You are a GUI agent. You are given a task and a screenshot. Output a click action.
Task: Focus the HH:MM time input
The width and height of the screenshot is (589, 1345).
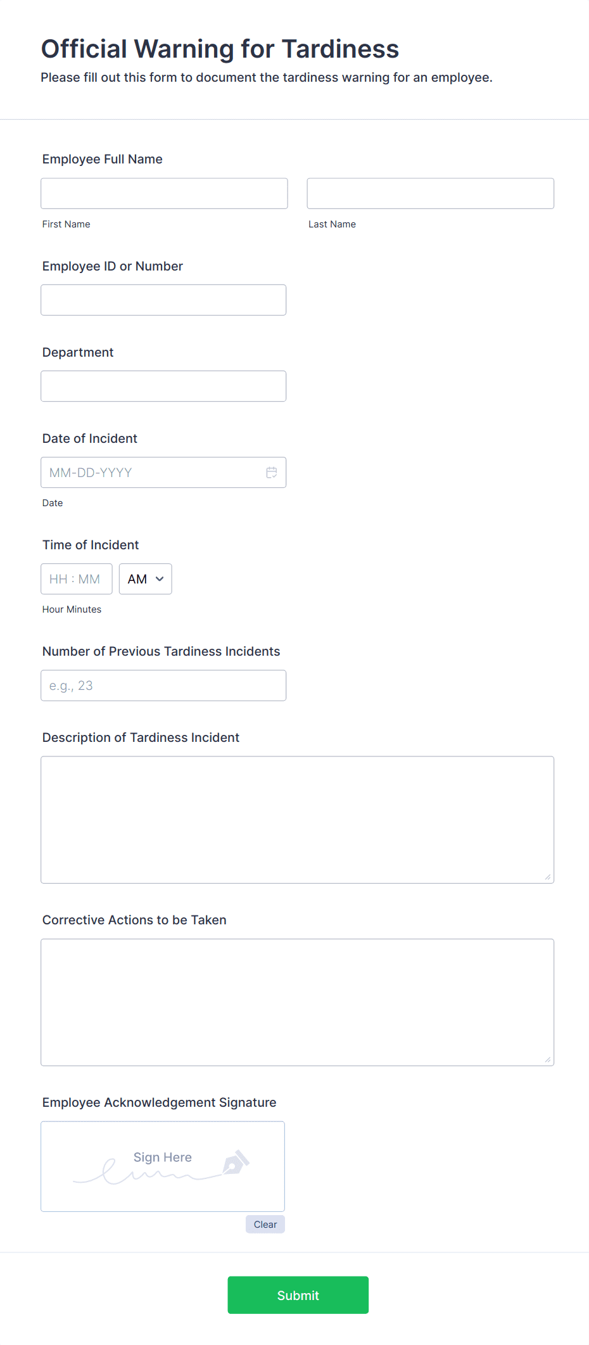[x=76, y=578]
